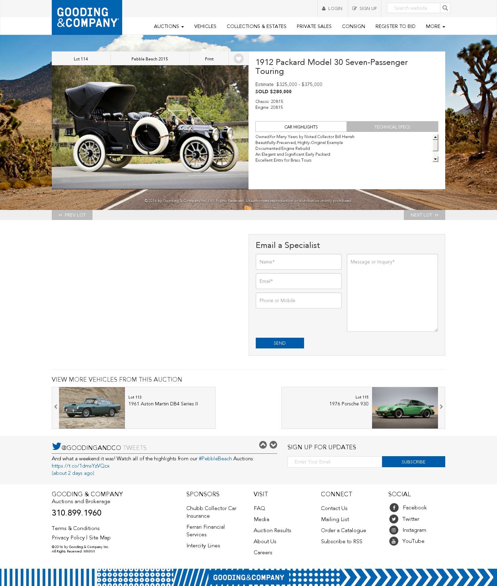
Task: Click the Gooding & Company logo
Action: 87,17
